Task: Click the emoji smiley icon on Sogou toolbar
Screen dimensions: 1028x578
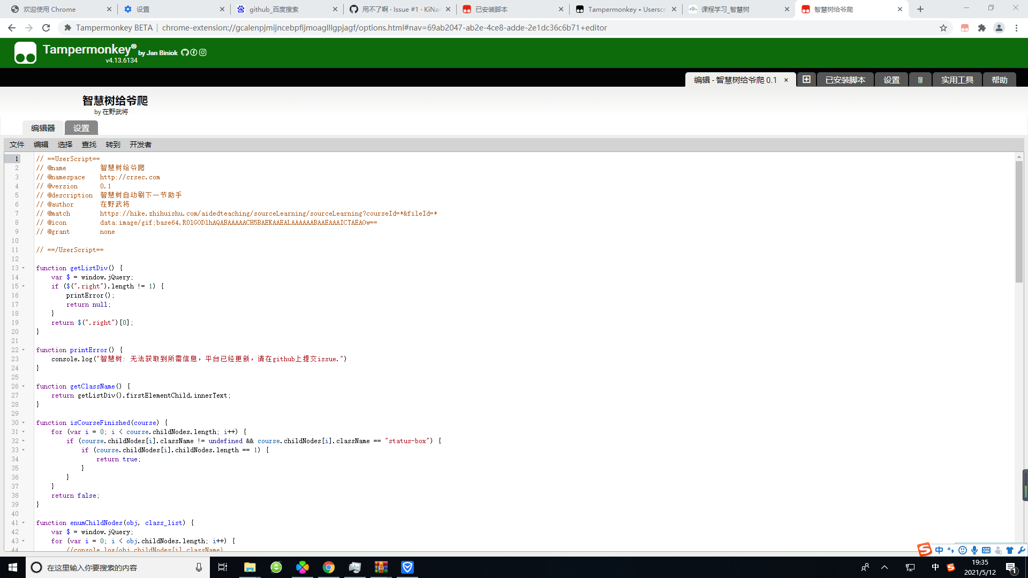Action: click(x=963, y=550)
